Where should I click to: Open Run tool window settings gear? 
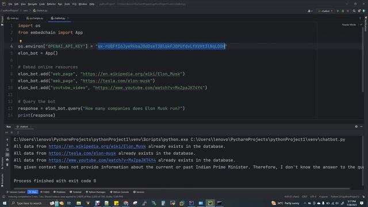click(356, 126)
